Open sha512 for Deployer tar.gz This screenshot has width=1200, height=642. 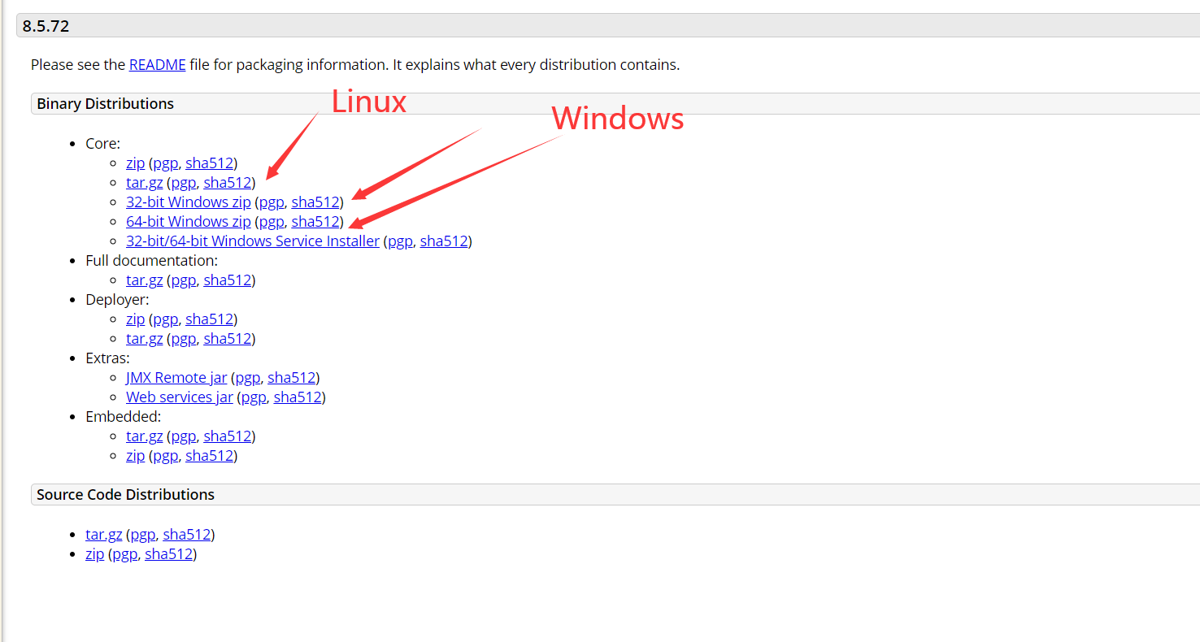(227, 339)
